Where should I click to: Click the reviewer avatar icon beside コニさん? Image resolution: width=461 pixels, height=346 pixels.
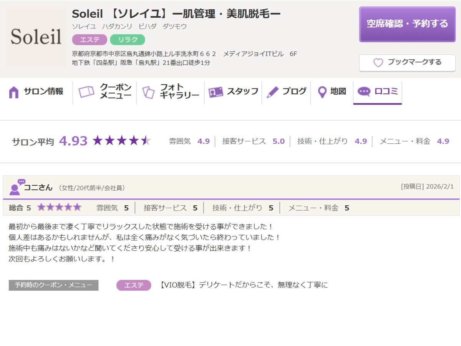17,187
